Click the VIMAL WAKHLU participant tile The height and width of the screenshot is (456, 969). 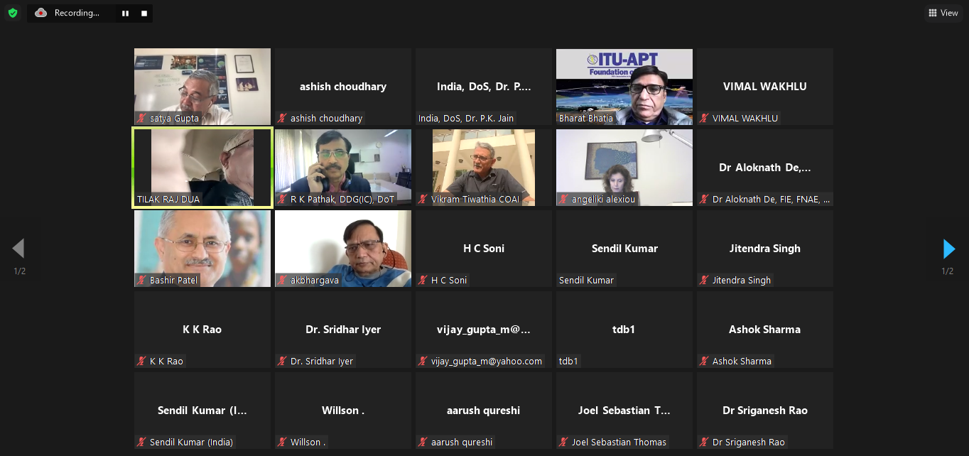[x=765, y=87]
